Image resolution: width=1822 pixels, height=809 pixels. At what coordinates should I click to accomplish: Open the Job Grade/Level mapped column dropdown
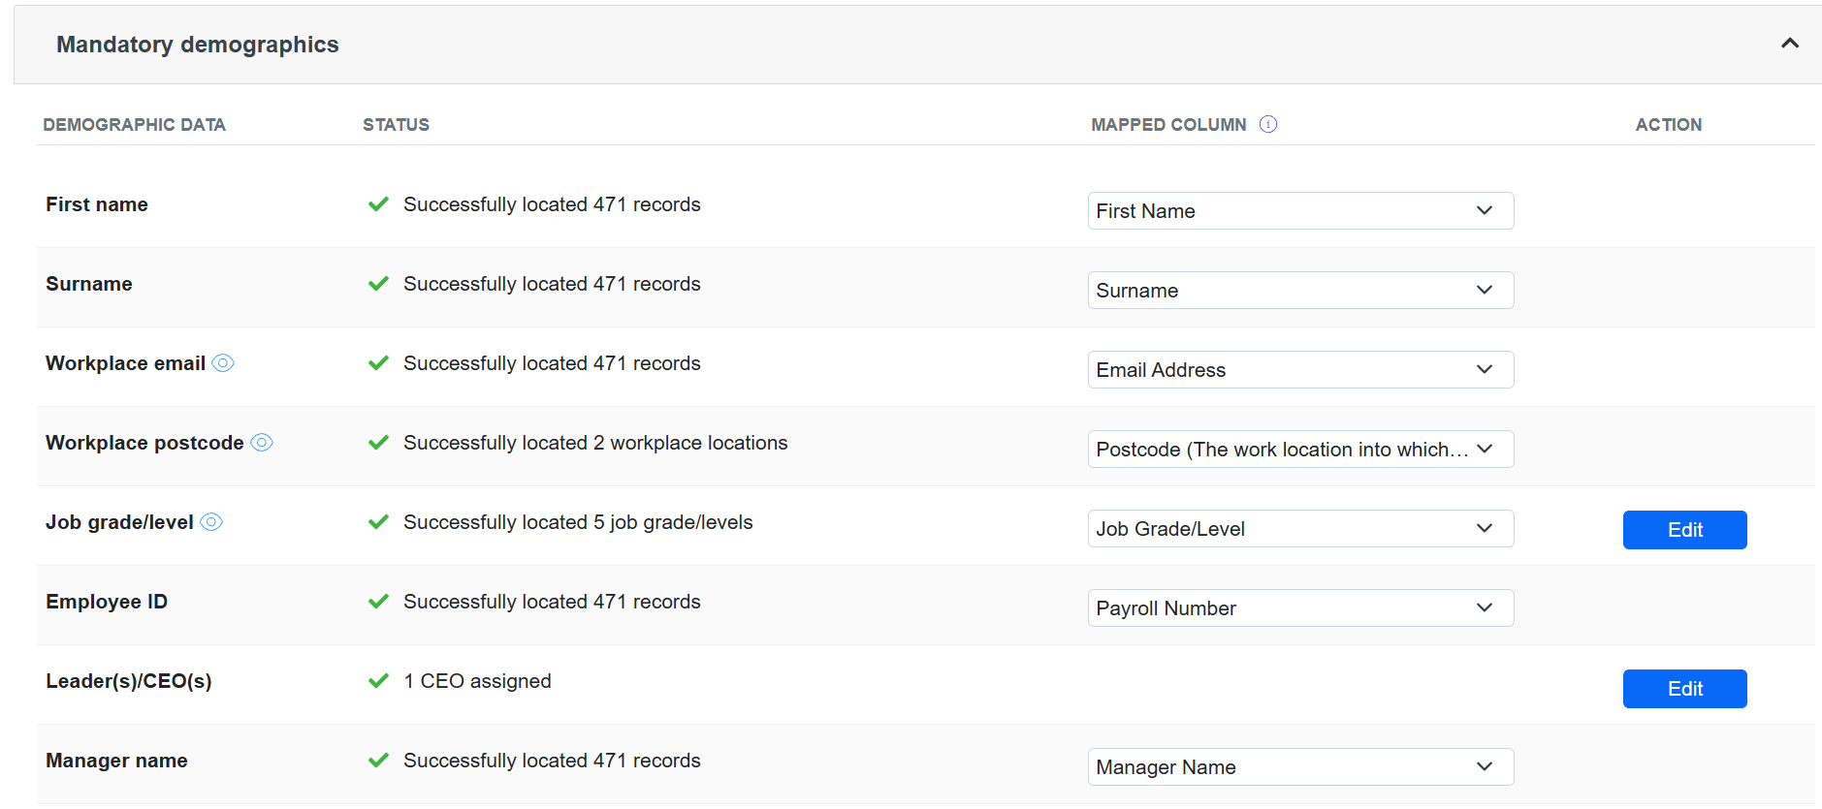tap(1299, 529)
